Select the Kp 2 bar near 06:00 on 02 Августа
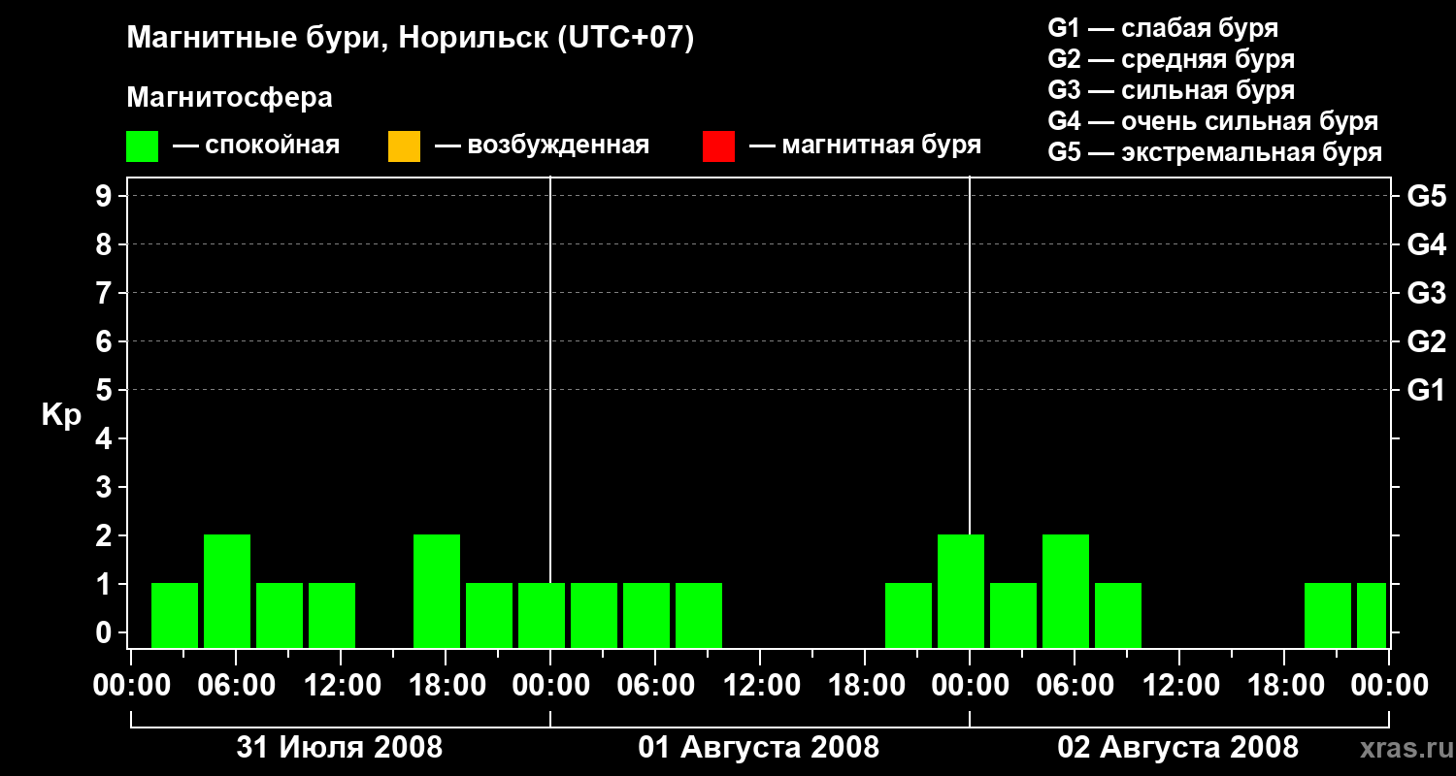Screen dimensions: 1456x776 [1066, 591]
